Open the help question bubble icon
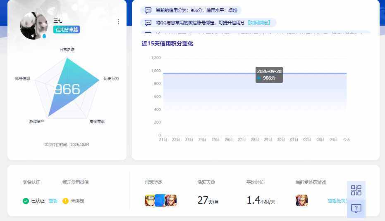 tap(356, 209)
